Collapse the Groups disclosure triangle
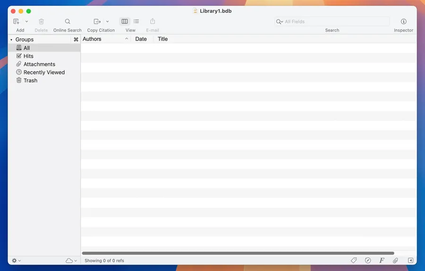 [11, 40]
